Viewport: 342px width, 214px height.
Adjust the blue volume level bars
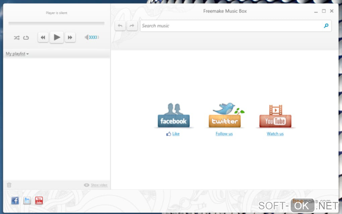(94, 37)
